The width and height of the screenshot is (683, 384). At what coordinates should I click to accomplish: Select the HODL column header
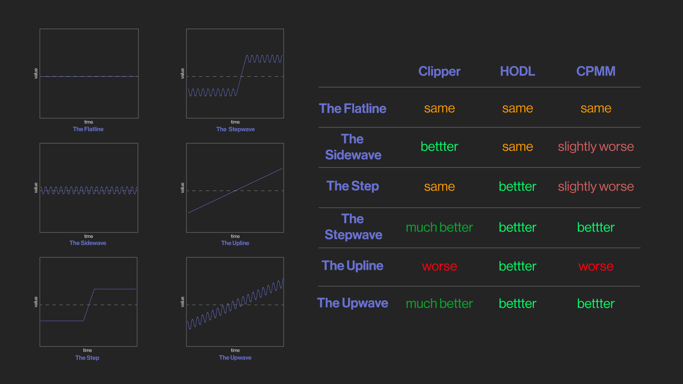click(x=517, y=71)
